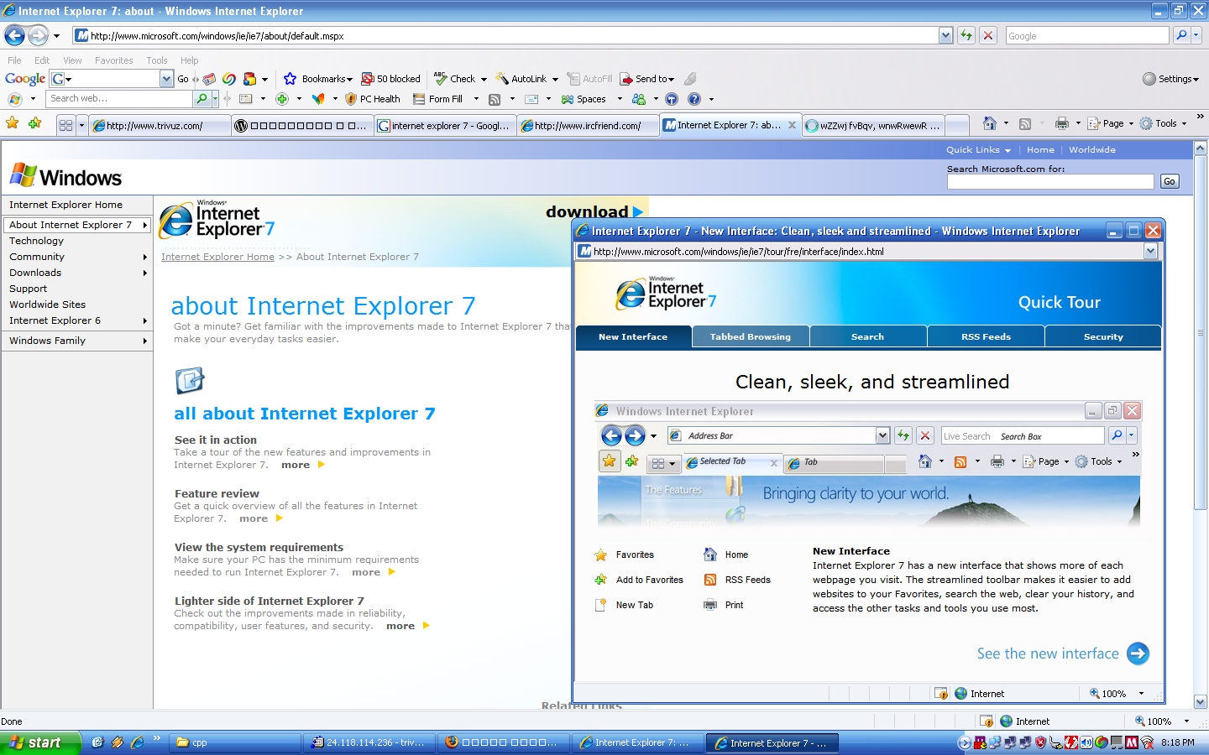1209x755 pixels.
Task: Expand the double-chevron command bar overflow
Action: (1200, 117)
